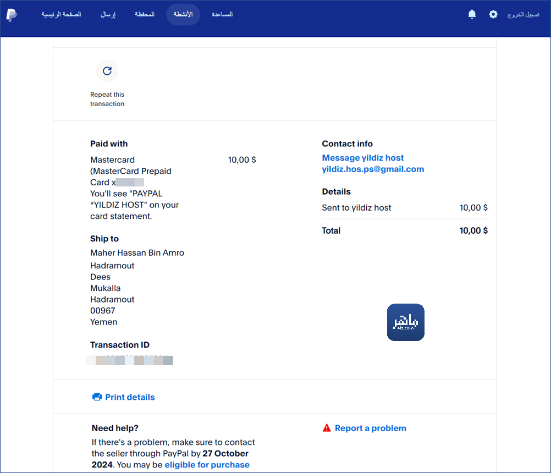Select the الأنشطة activity tab

click(183, 14)
